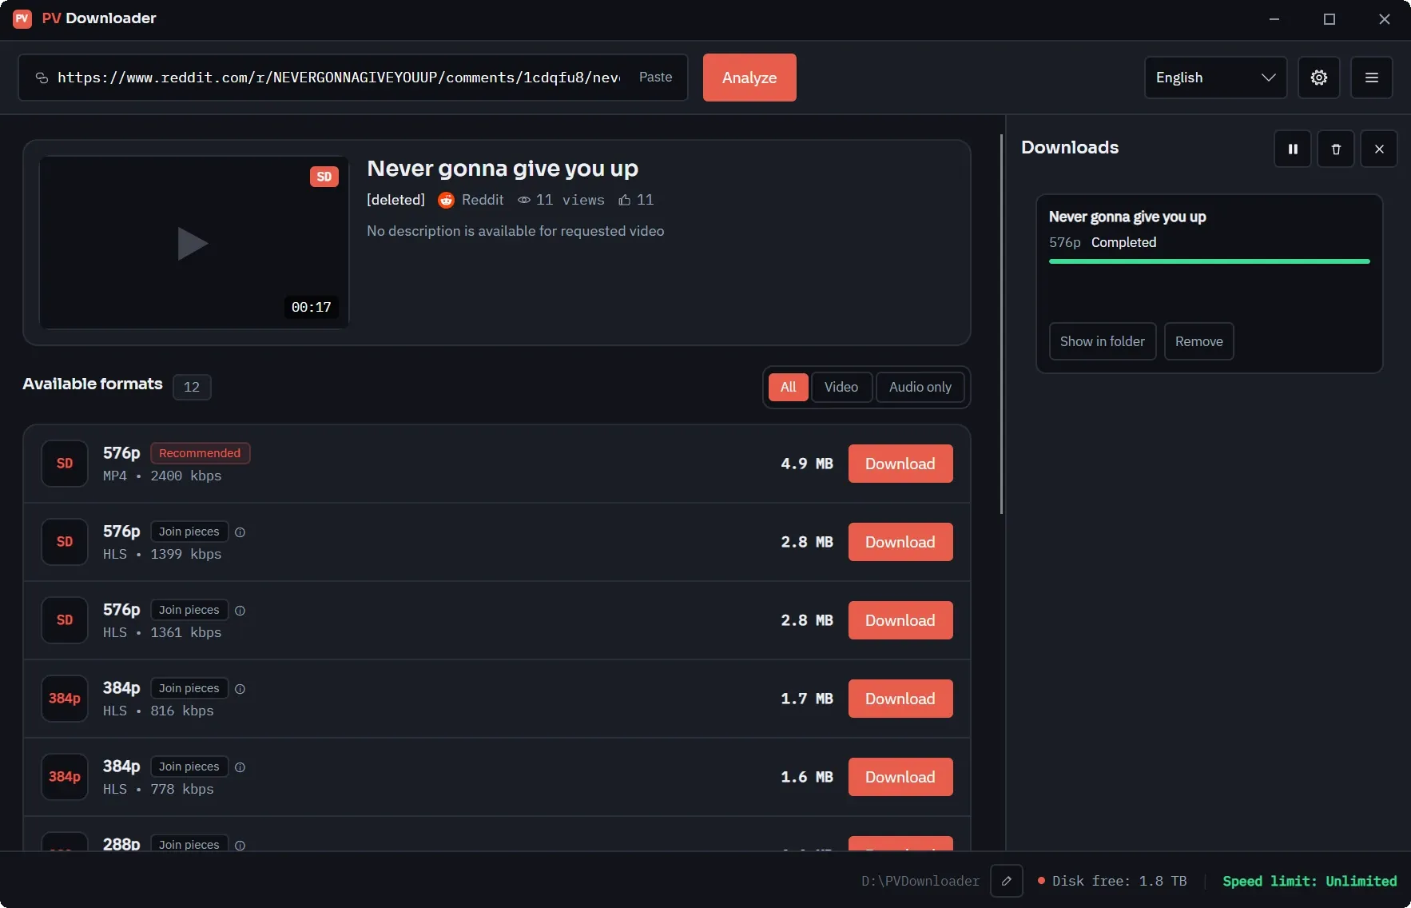Show completed download in folder
The height and width of the screenshot is (908, 1411).
(1103, 341)
